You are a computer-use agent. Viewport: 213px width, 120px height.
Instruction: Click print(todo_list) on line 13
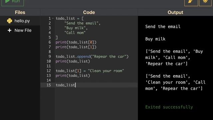click(x=73, y=76)
